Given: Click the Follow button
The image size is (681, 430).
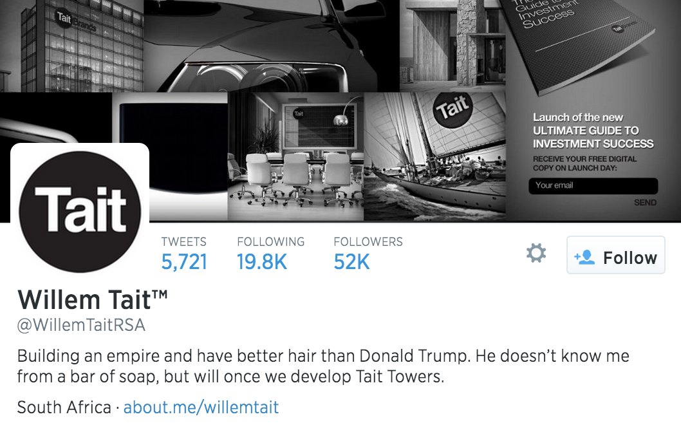Looking at the screenshot, I should [x=615, y=255].
